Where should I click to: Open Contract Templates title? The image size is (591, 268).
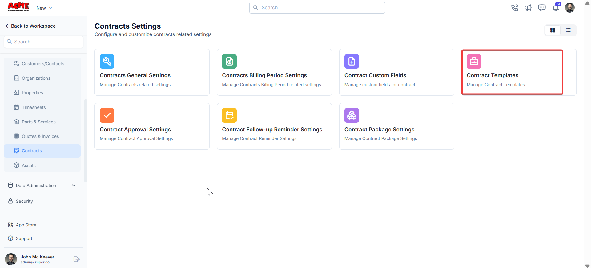492,75
